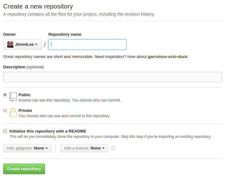Viewport: 225px width, 178px height.
Task: Click the bold Private label text
Action: 25,110
